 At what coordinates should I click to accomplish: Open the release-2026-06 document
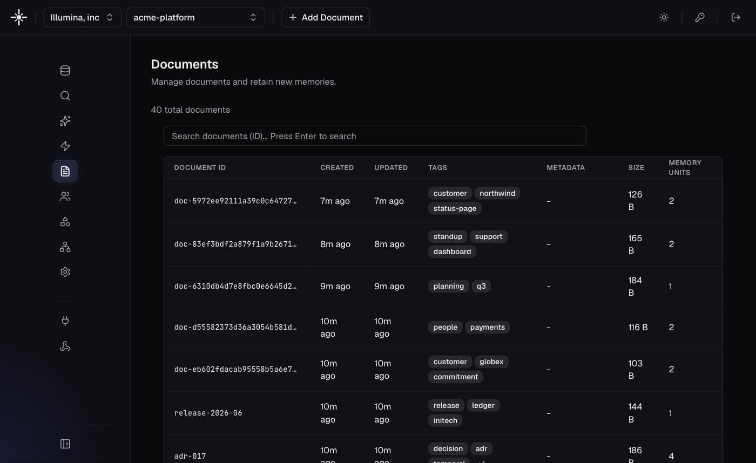208,413
